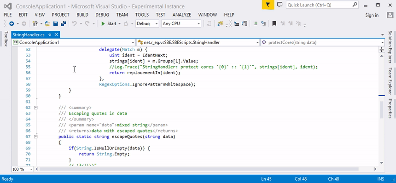Open the EDIT menu
The height and width of the screenshot is (183, 396).
[23, 15]
